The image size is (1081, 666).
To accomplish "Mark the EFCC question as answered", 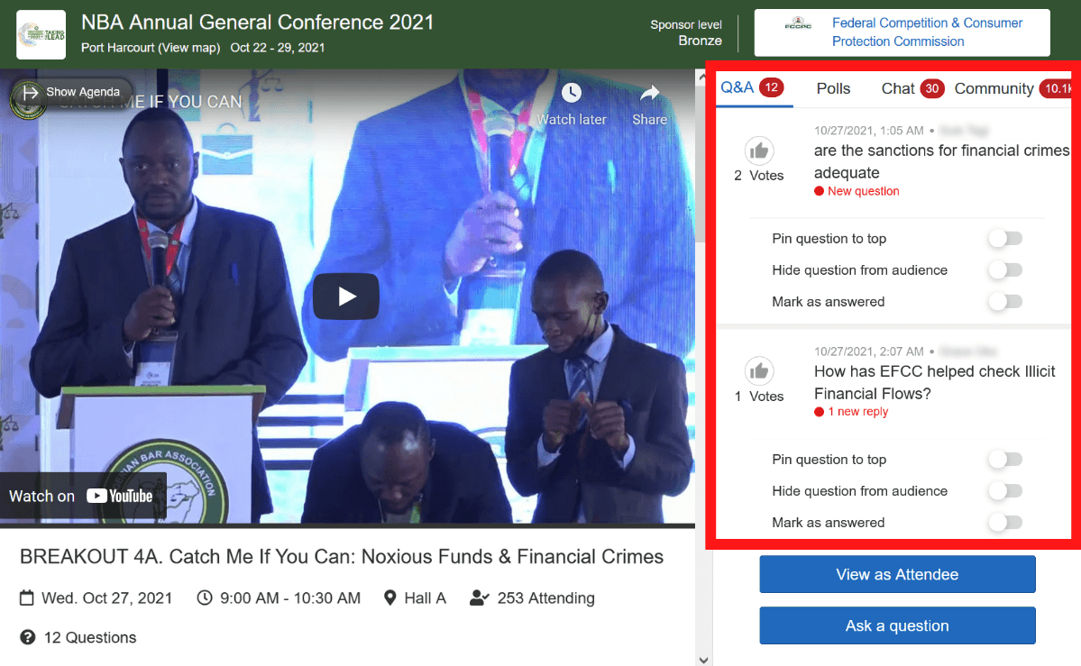I will (1004, 523).
